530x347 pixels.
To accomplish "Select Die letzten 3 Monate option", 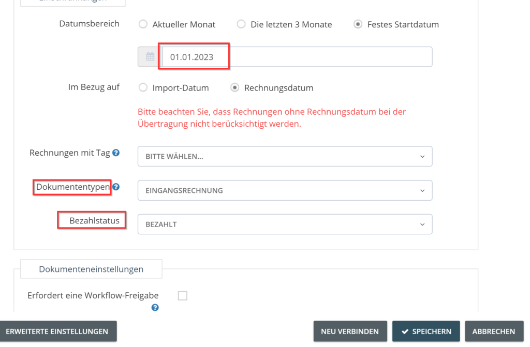I will click(x=241, y=24).
